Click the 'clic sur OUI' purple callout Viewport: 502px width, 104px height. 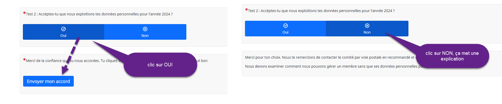click(160, 65)
